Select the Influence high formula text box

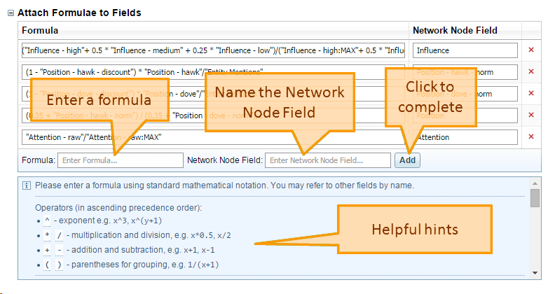tap(212, 50)
